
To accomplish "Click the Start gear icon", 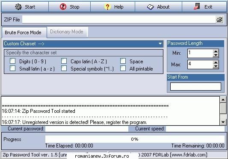I will pos(18,7).
